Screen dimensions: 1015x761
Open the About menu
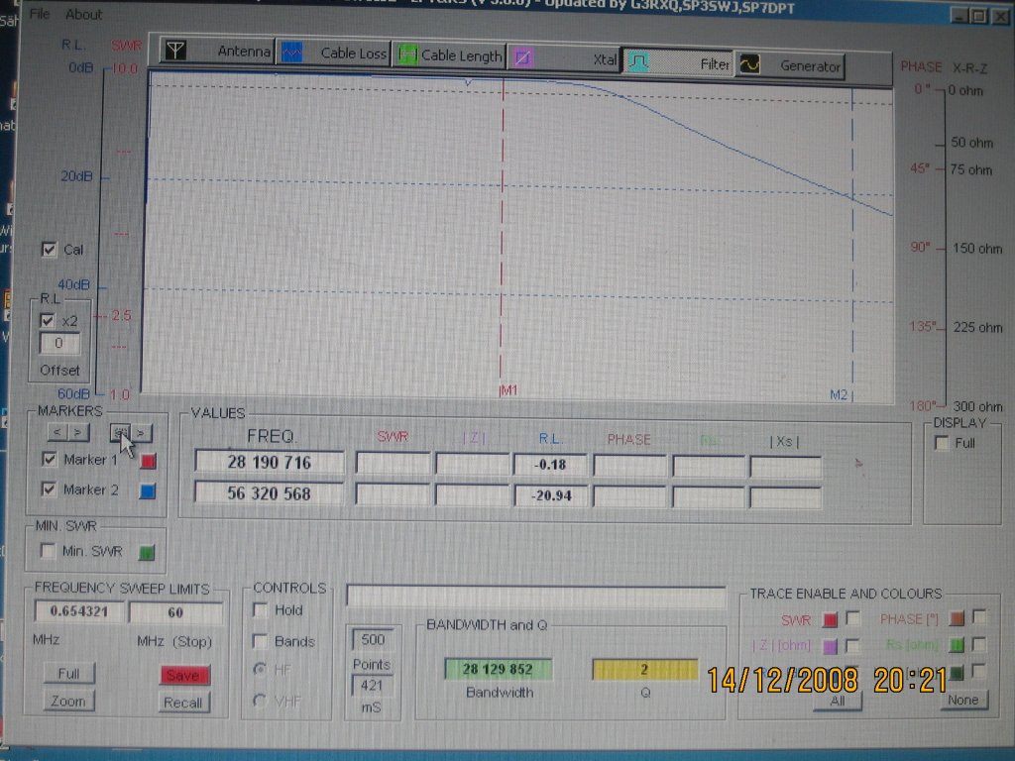coord(83,14)
